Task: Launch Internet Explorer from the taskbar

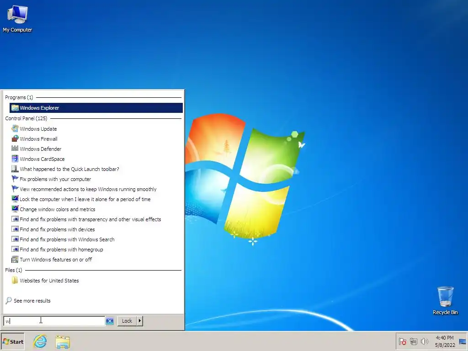Action: coord(40,341)
